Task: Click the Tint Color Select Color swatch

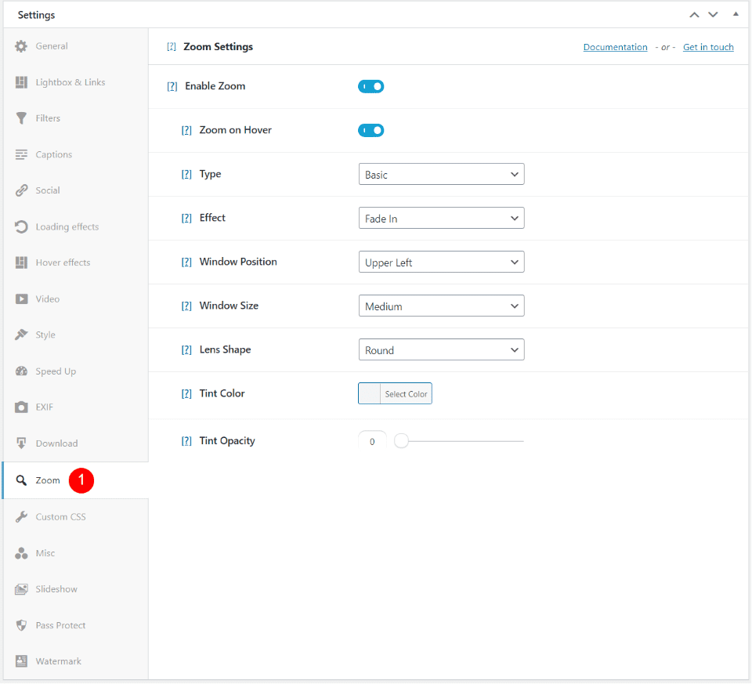Action: coord(370,393)
